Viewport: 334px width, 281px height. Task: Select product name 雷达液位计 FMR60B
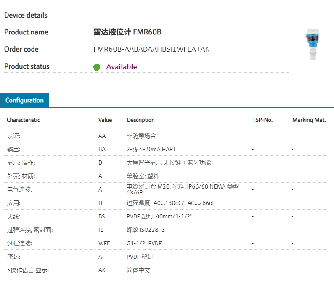[x=127, y=32]
